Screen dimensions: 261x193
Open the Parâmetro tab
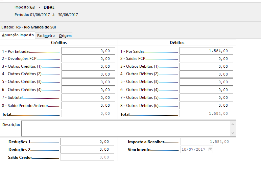pos(46,36)
